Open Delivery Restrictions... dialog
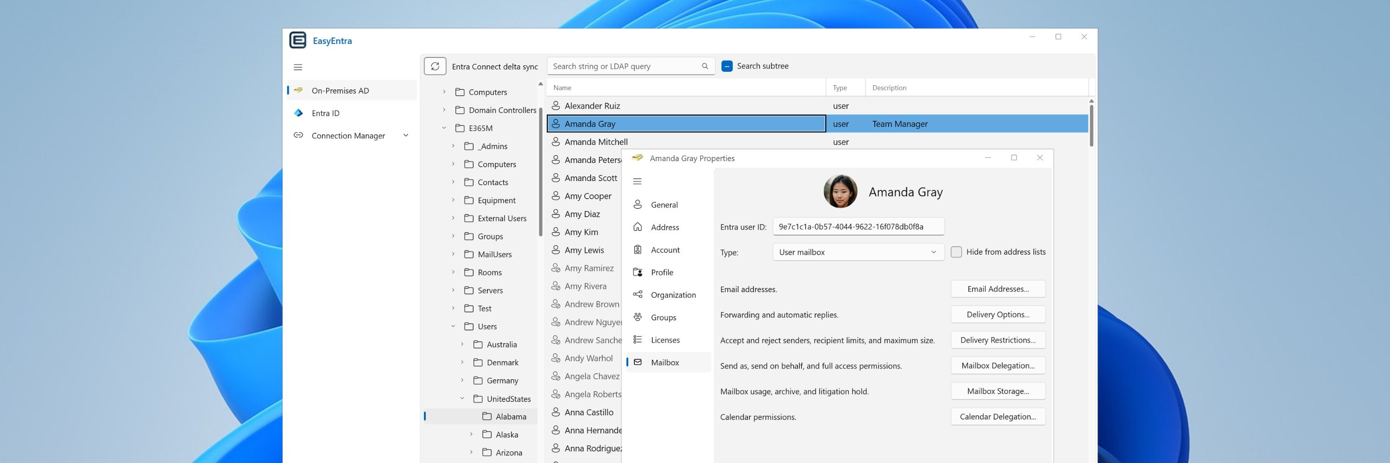The width and height of the screenshot is (1390, 463). 998,340
